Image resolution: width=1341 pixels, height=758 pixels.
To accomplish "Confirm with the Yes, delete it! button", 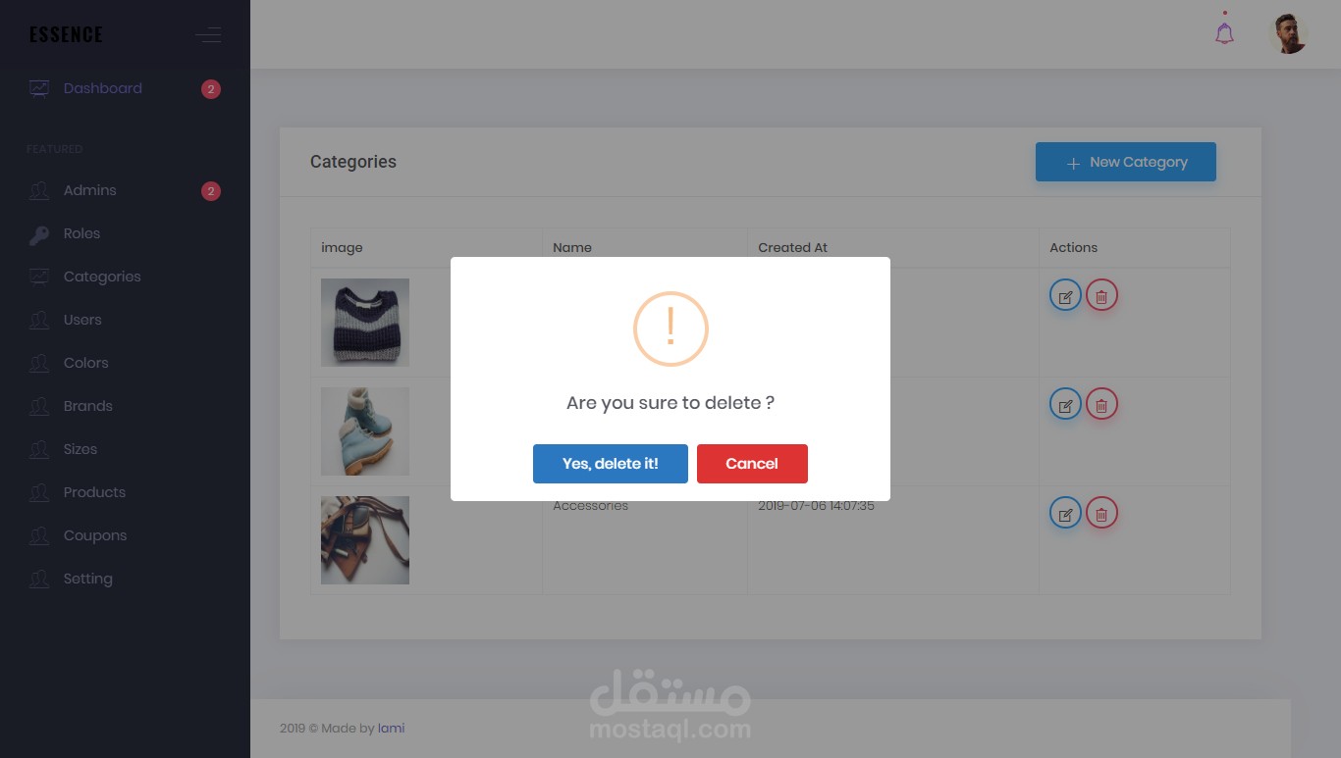I will (x=610, y=464).
